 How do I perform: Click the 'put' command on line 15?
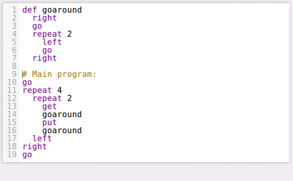[x=49, y=122]
